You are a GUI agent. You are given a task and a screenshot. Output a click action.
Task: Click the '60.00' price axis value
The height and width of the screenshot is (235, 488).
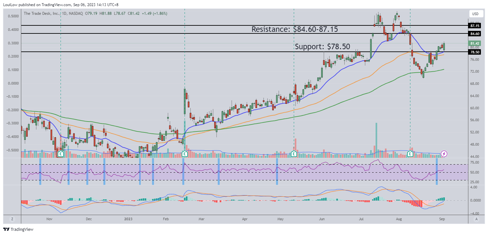(475, 108)
